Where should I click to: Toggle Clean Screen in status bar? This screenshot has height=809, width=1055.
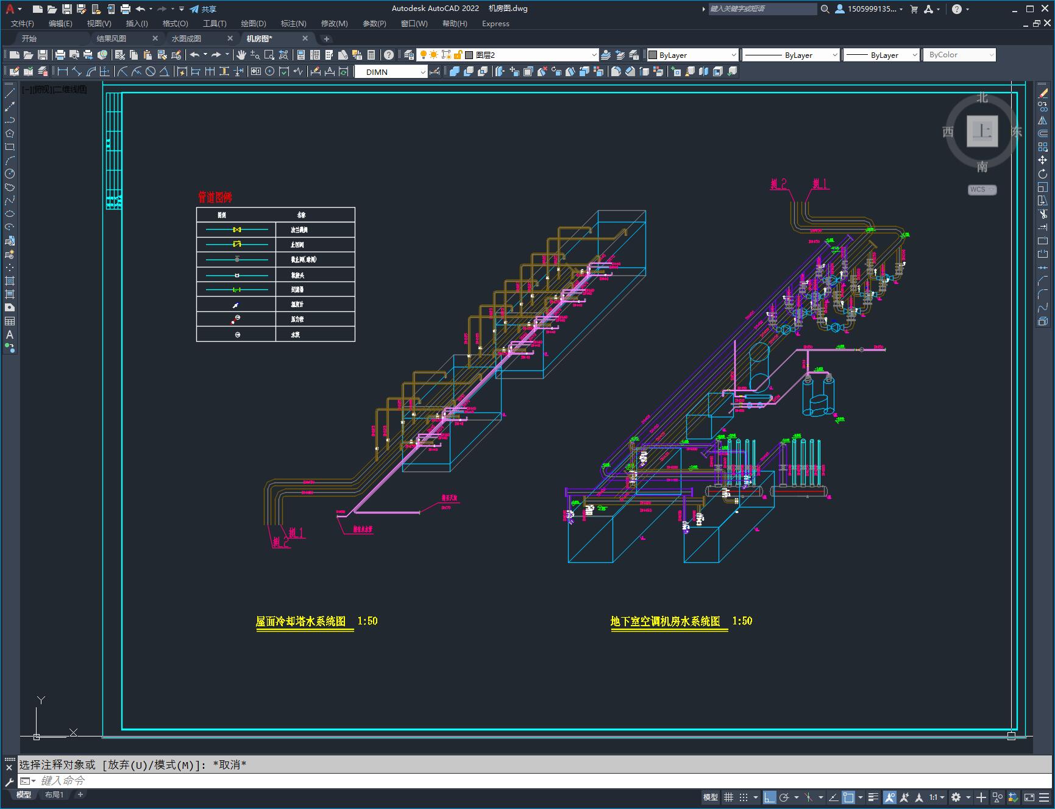click(1029, 797)
